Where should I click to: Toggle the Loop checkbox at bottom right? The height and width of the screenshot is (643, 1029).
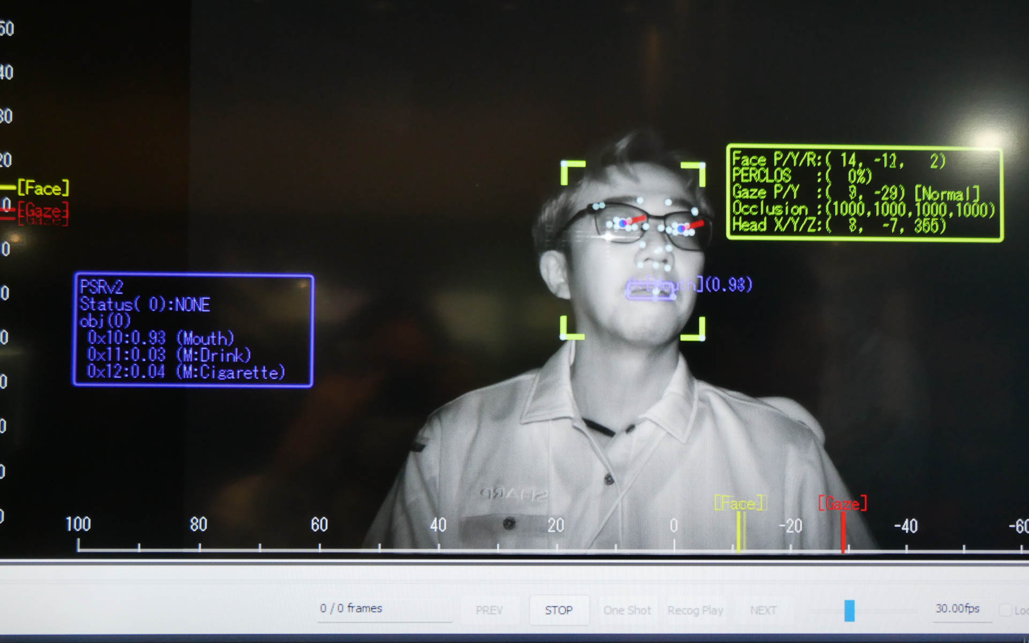point(1005,610)
